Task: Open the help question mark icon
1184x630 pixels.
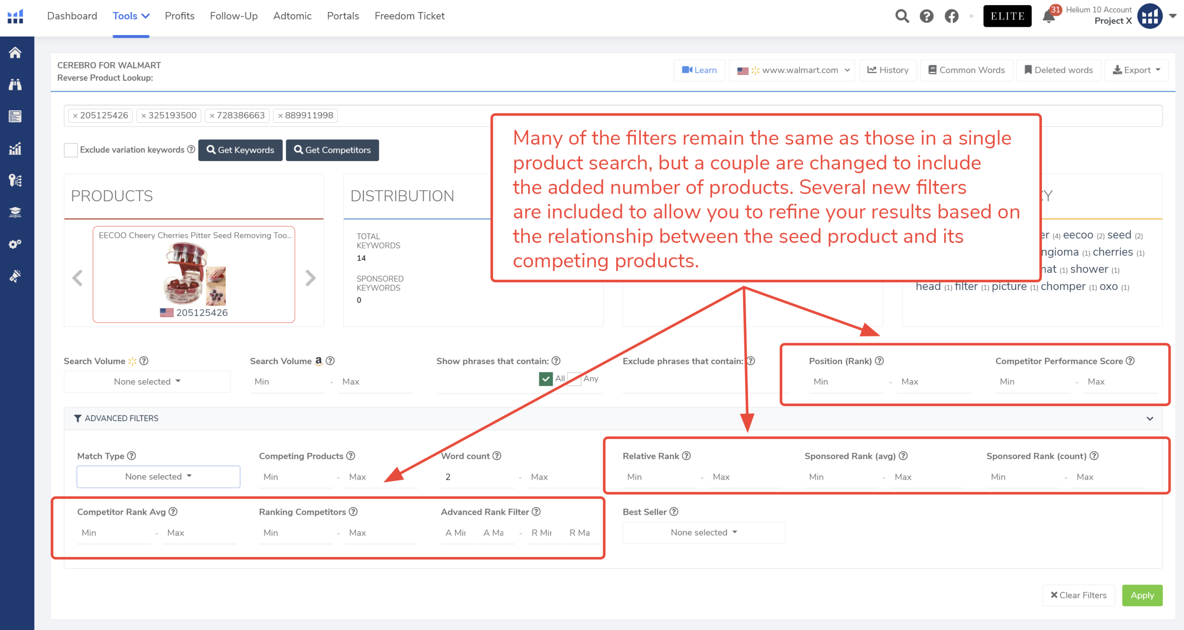Action: pyautogui.click(x=926, y=16)
